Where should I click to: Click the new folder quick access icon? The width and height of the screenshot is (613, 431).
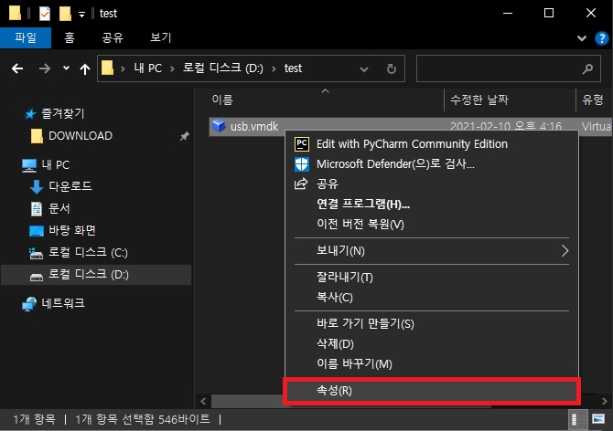click(x=65, y=14)
